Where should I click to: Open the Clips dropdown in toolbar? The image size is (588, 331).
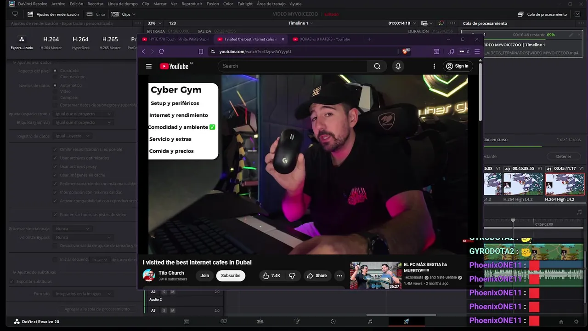coord(123,14)
